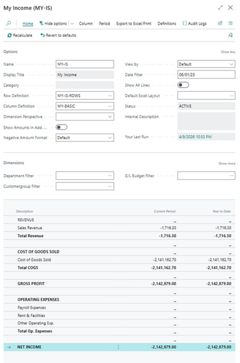
Task: Click the Dimensions section header
Action: [14, 163]
